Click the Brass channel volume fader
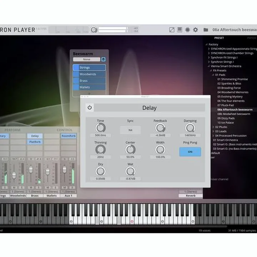Viewport: 257px width, 257px height. pyautogui.click(x=31, y=170)
